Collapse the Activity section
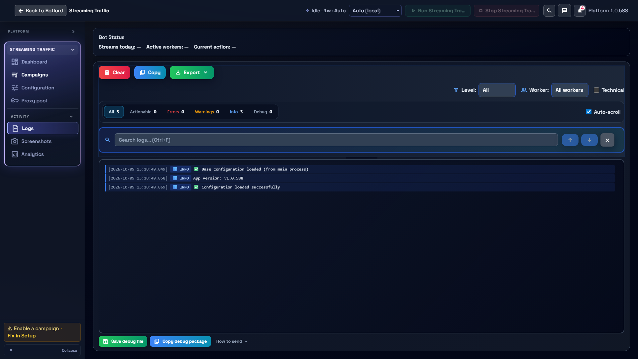The height and width of the screenshot is (359, 638). (x=43, y=117)
